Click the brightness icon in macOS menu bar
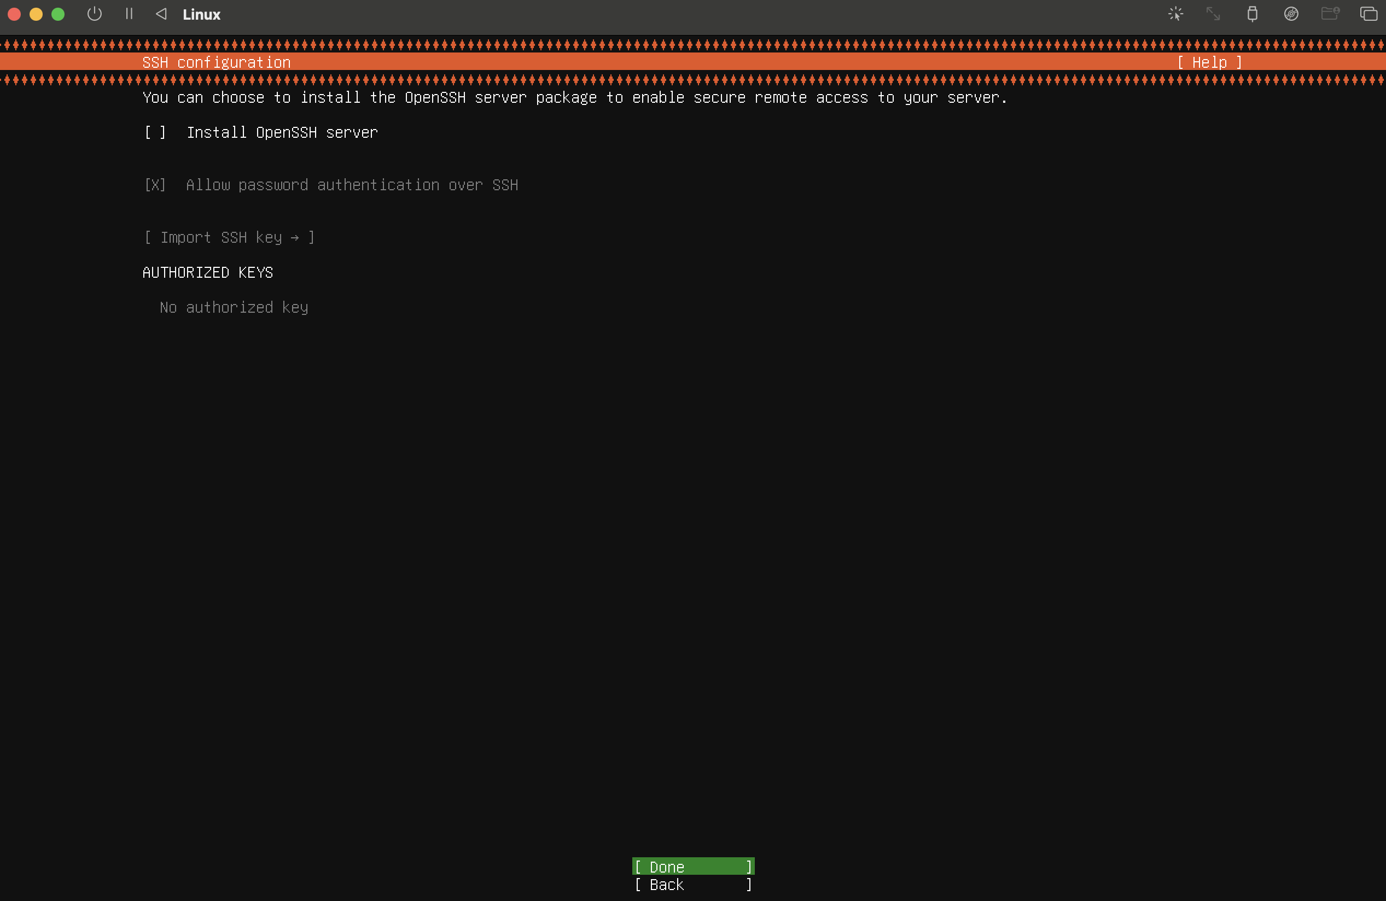 (1174, 14)
